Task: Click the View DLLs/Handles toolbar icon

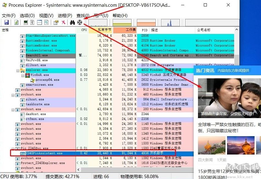Action: click(x=47, y=22)
